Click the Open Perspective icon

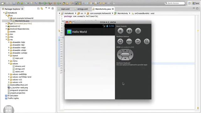click(x=189, y=3)
